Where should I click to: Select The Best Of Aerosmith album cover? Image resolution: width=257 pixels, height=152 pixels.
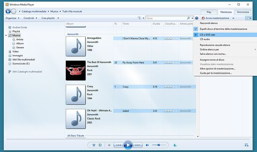(x=75, y=70)
